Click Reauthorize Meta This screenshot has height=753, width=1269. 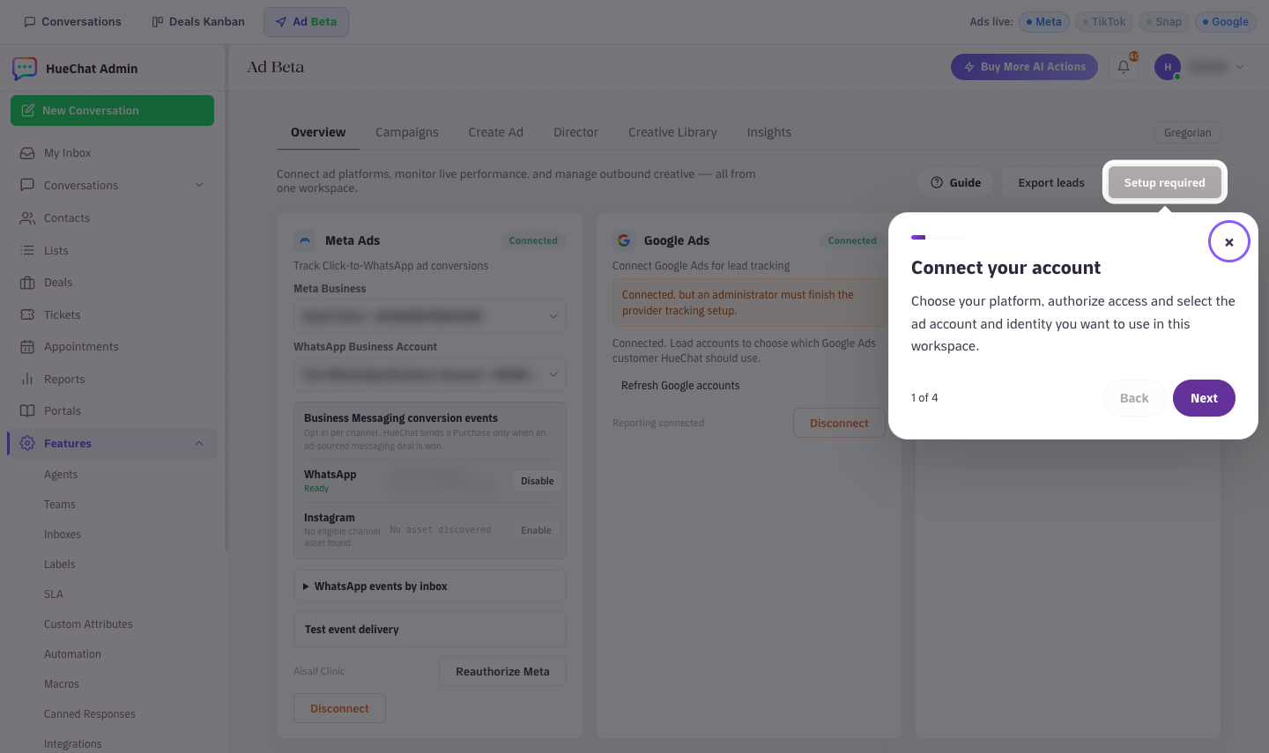pyautogui.click(x=502, y=672)
